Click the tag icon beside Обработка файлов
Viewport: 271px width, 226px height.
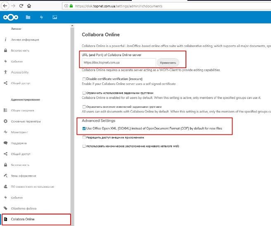[5, 208]
